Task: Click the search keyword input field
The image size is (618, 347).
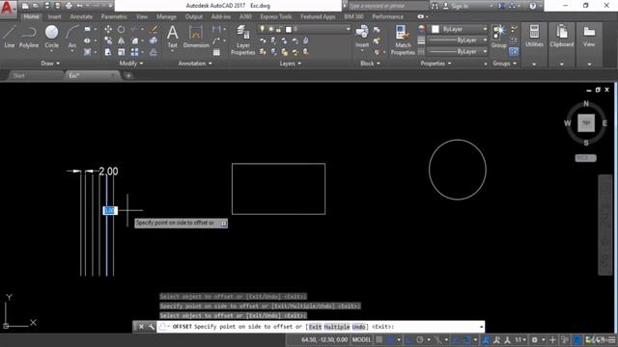Action: click(387, 6)
